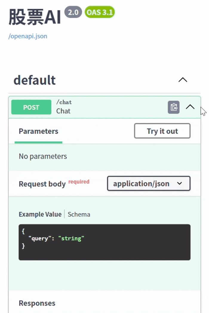Select the Example Value tab

40,214
